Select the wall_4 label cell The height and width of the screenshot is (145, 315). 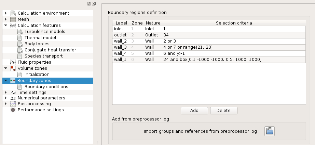pyautogui.click(x=121, y=53)
